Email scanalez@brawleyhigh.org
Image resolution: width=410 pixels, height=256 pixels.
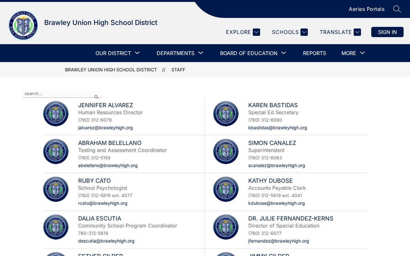[x=277, y=165]
